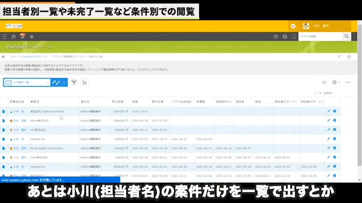Open bookmarks star icon
This screenshot has width=362, height=203.
(x=32, y=36)
